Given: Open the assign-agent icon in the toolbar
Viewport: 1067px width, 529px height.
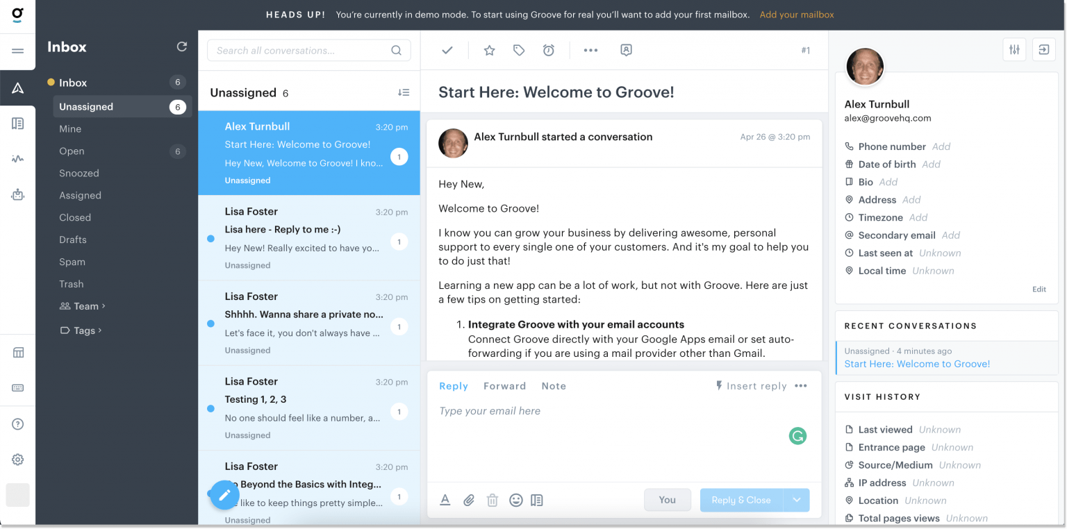Looking at the screenshot, I should (626, 49).
